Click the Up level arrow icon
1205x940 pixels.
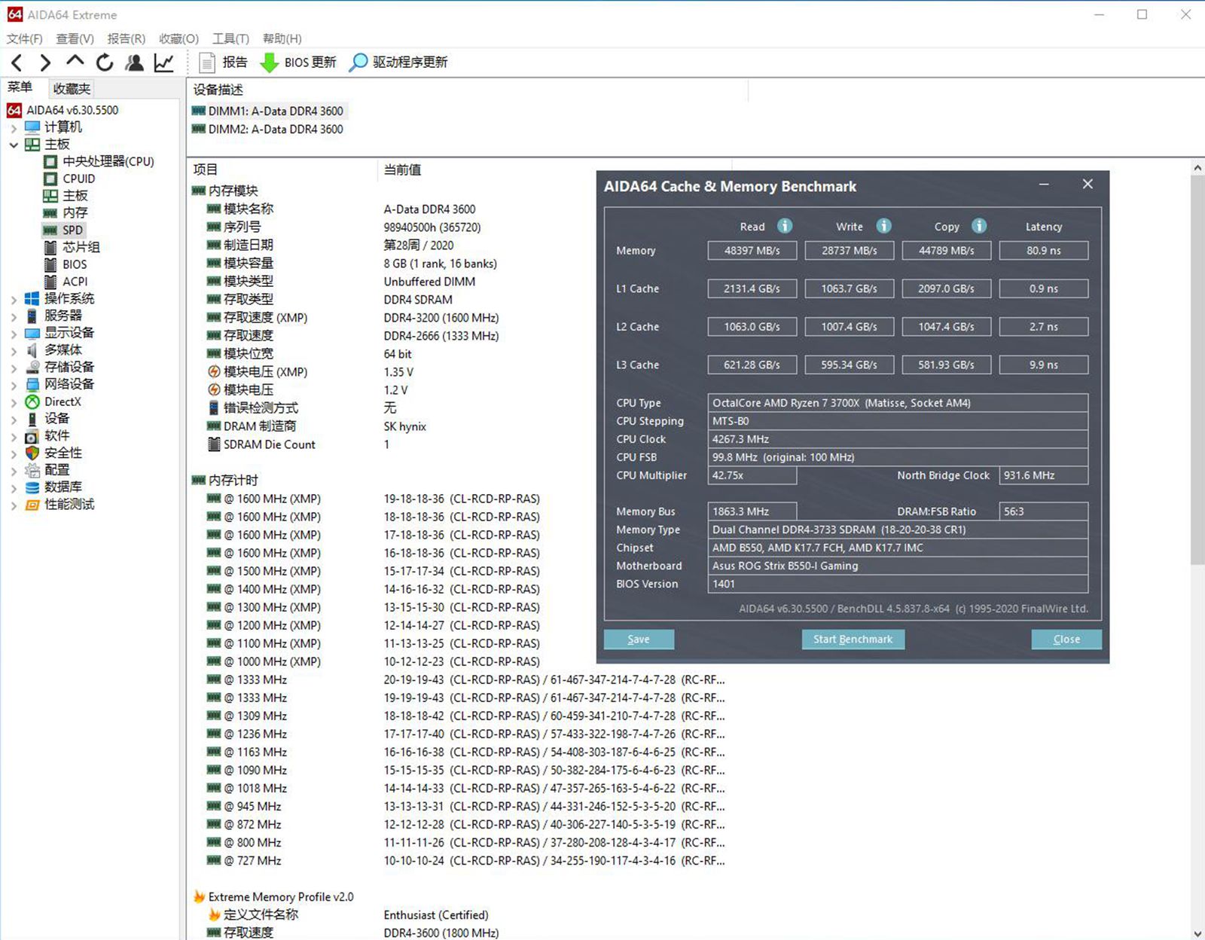pyautogui.click(x=75, y=61)
